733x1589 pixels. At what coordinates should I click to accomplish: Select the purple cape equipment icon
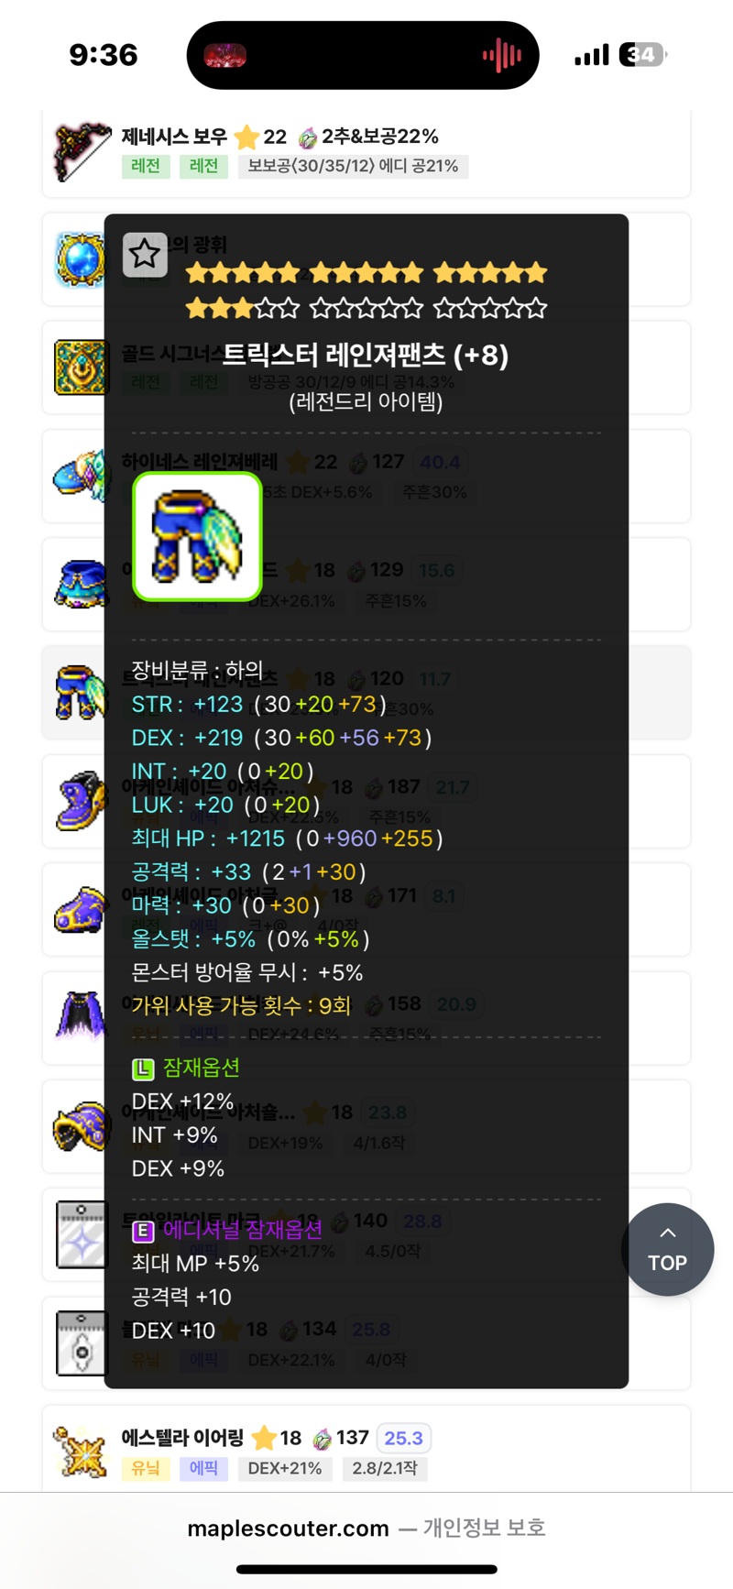tap(81, 1017)
